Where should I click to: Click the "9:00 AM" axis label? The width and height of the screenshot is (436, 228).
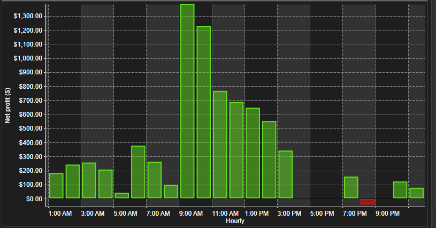191,214
